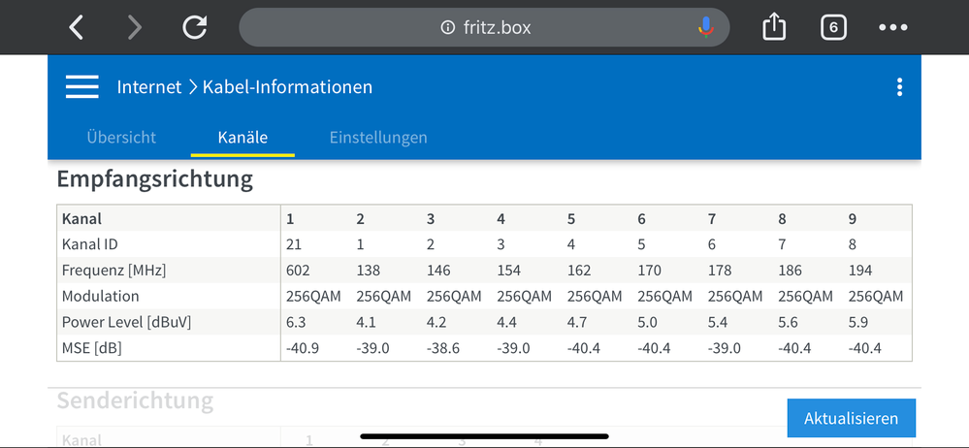Click the Kanal ID 21 cell
Viewport: 969px width, 448px height.
click(x=294, y=244)
